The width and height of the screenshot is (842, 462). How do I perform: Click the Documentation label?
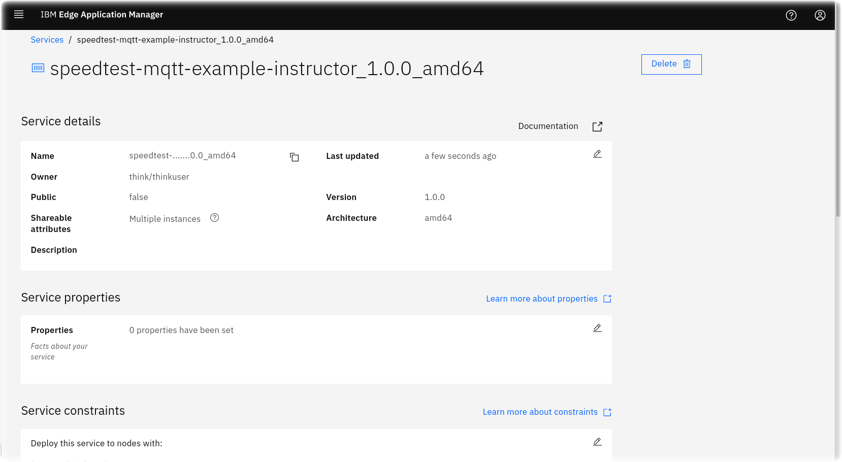click(548, 126)
